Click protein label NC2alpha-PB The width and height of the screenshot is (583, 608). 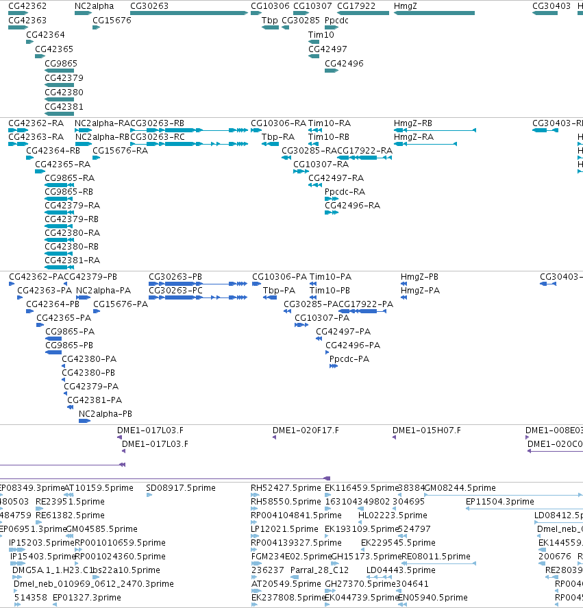106,414
